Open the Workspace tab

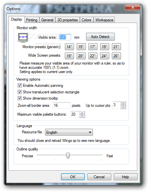[x=104, y=20]
